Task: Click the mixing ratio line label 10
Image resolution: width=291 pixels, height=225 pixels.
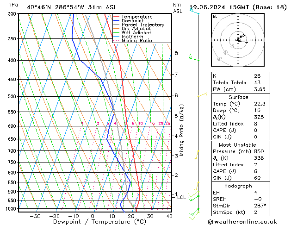Action: click(141, 123)
